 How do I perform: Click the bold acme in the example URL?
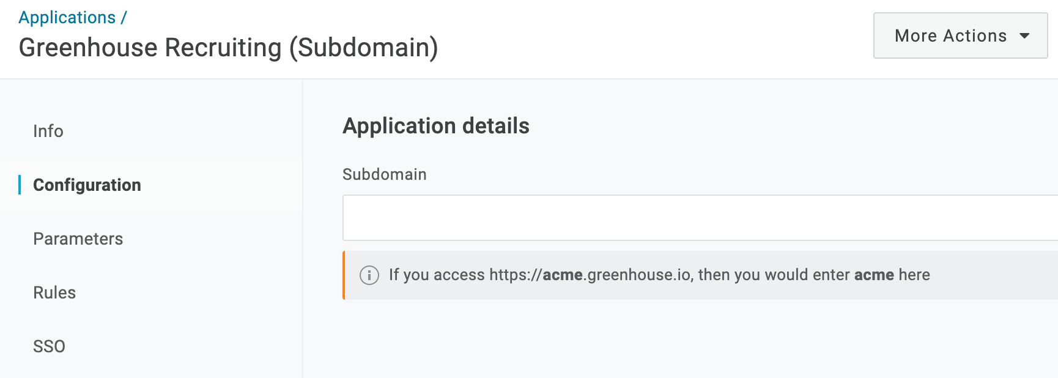pos(563,275)
